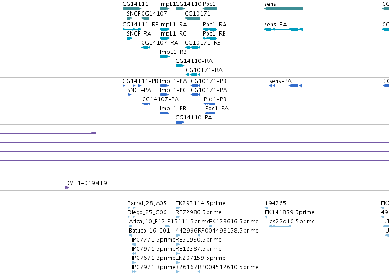
Task: Select the CG14107 gene label
Action: tap(154, 13)
